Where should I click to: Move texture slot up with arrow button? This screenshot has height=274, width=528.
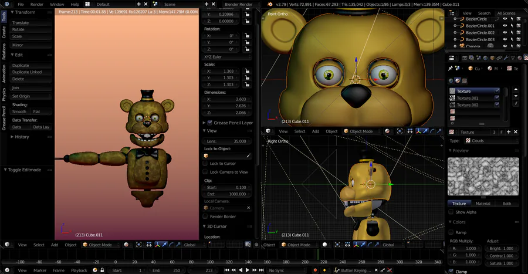point(516,89)
